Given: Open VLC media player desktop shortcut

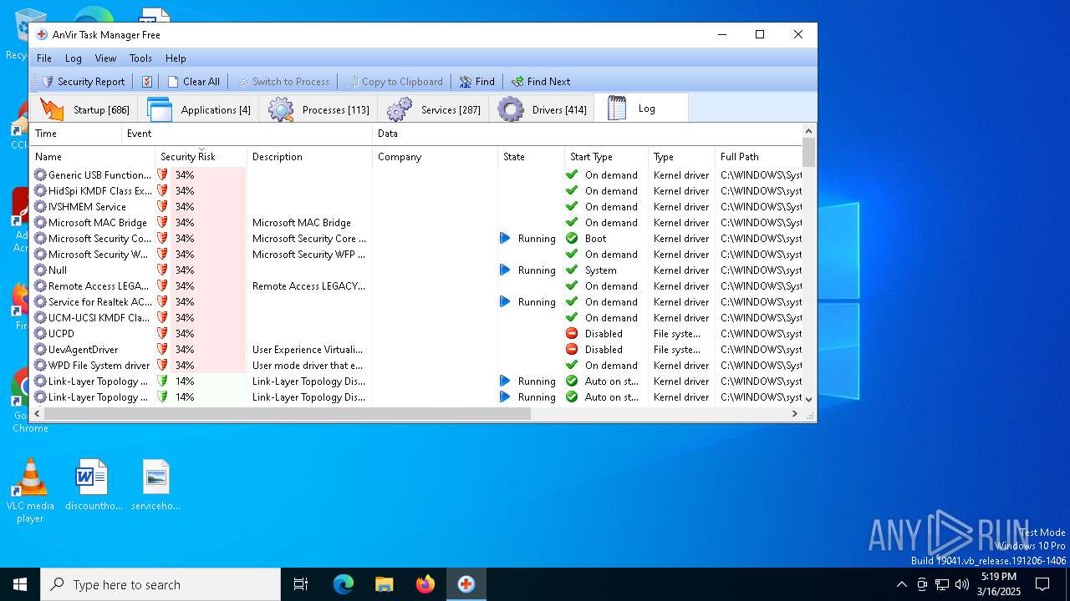Looking at the screenshot, I should pyautogui.click(x=30, y=491).
